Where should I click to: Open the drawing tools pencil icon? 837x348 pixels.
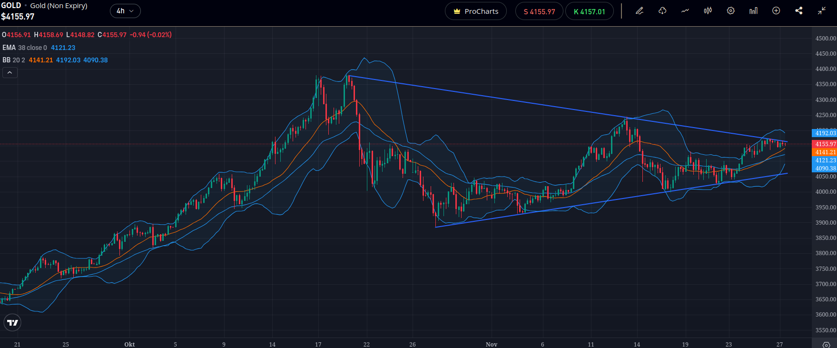(640, 11)
